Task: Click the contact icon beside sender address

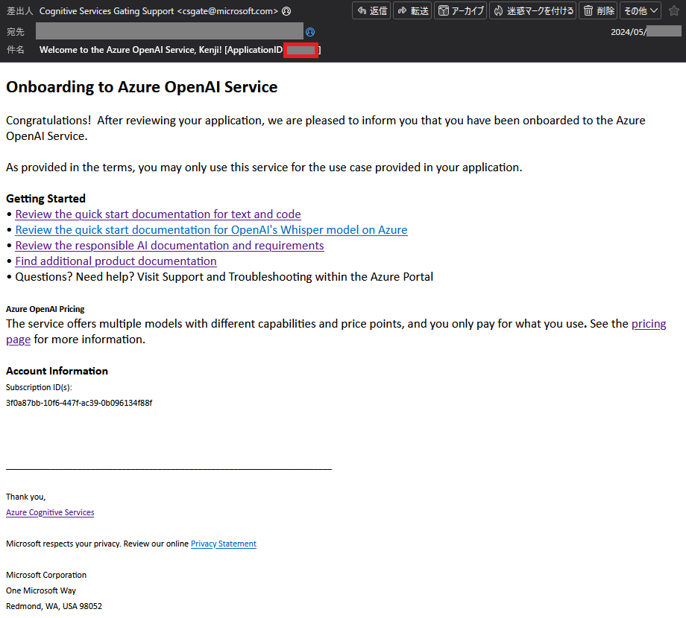Action: (x=286, y=11)
